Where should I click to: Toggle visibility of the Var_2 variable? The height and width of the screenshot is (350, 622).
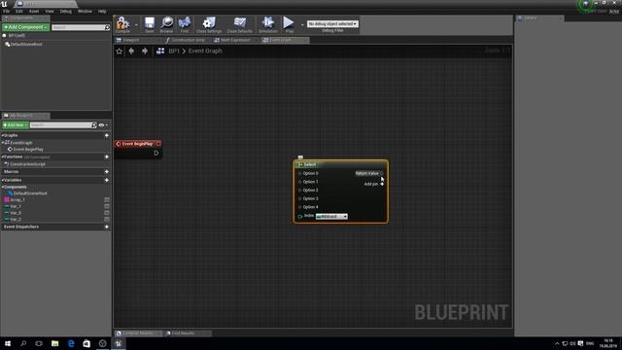106,219
